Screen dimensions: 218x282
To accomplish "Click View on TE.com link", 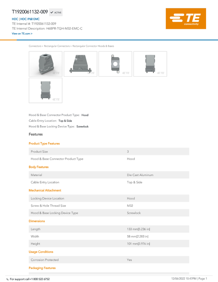I will click(x=22, y=34).
